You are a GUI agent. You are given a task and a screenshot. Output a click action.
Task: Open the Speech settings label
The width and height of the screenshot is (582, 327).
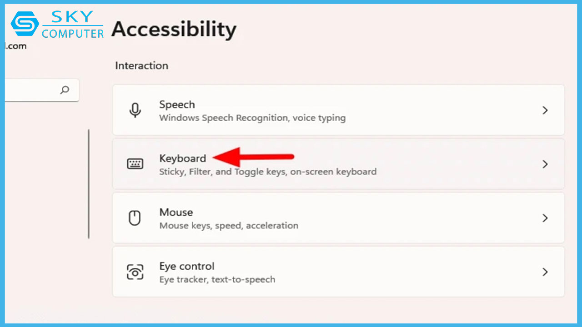click(177, 104)
